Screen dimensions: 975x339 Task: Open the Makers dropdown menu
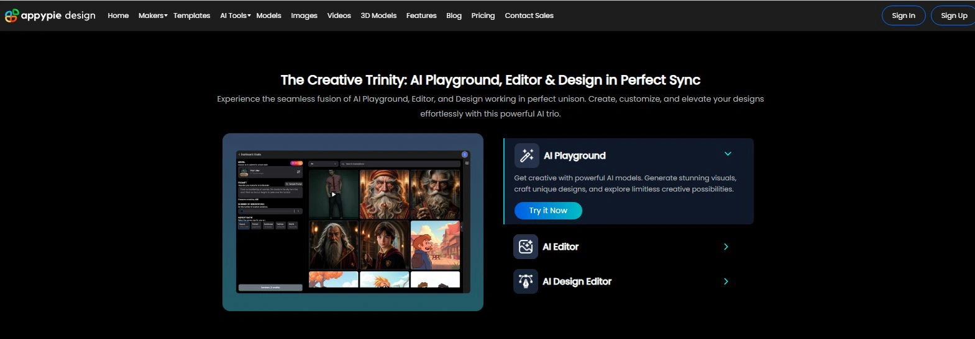153,15
